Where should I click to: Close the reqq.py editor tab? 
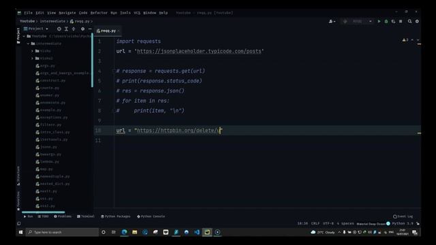point(119,31)
